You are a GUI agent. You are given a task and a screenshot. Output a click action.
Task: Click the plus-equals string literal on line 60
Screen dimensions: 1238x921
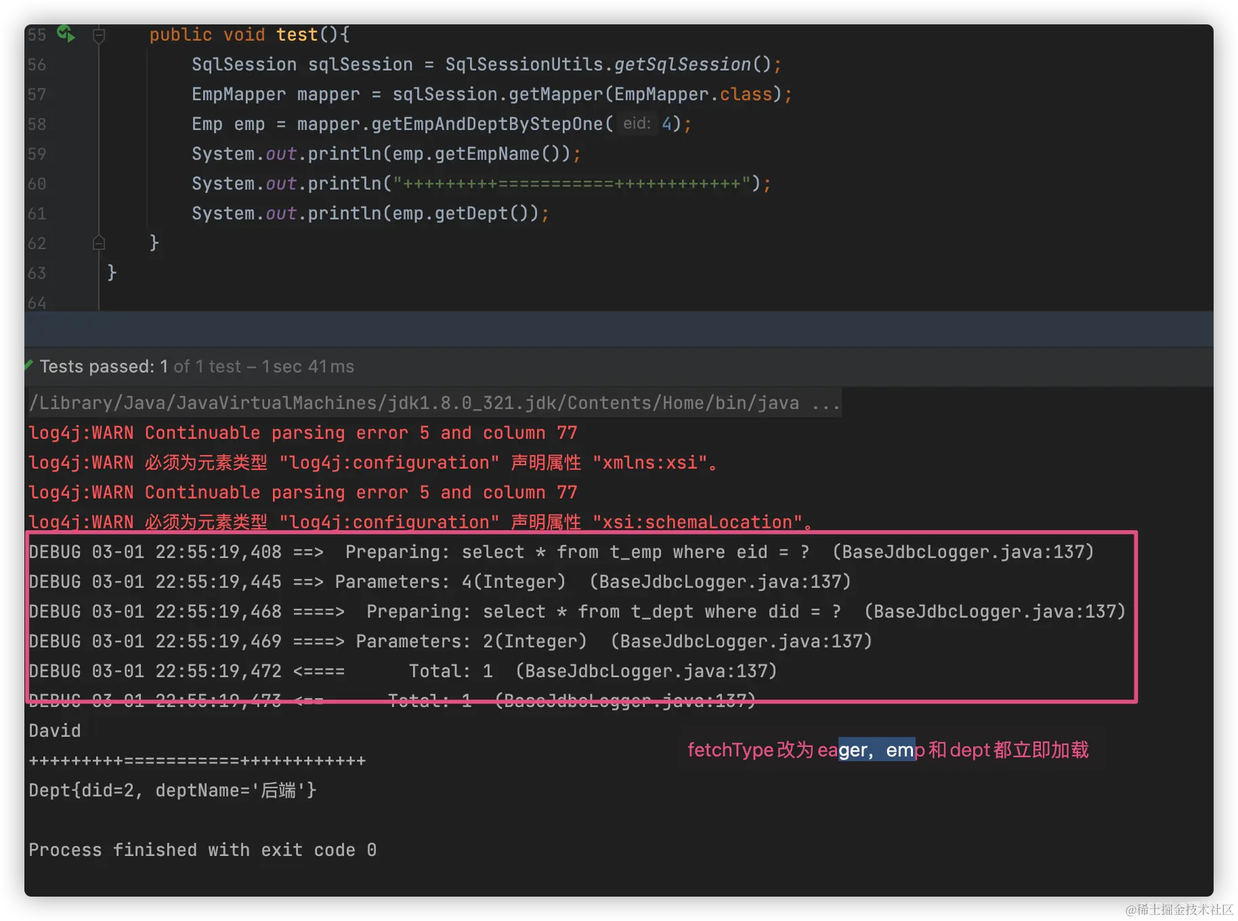click(572, 184)
